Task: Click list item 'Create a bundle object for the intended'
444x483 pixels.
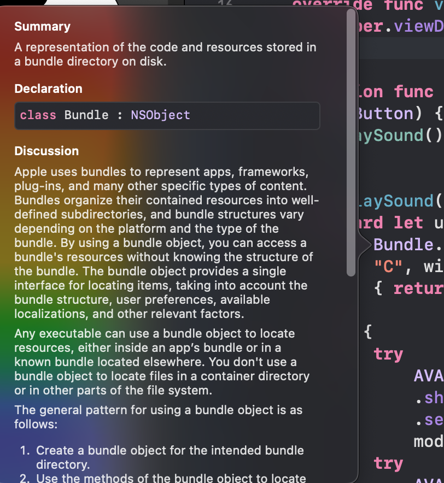Action: pyautogui.click(x=170, y=457)
